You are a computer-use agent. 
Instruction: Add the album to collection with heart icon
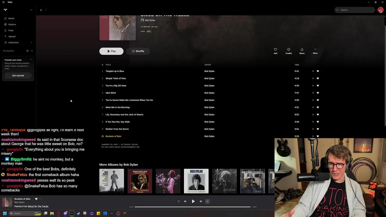pos(275,51)
